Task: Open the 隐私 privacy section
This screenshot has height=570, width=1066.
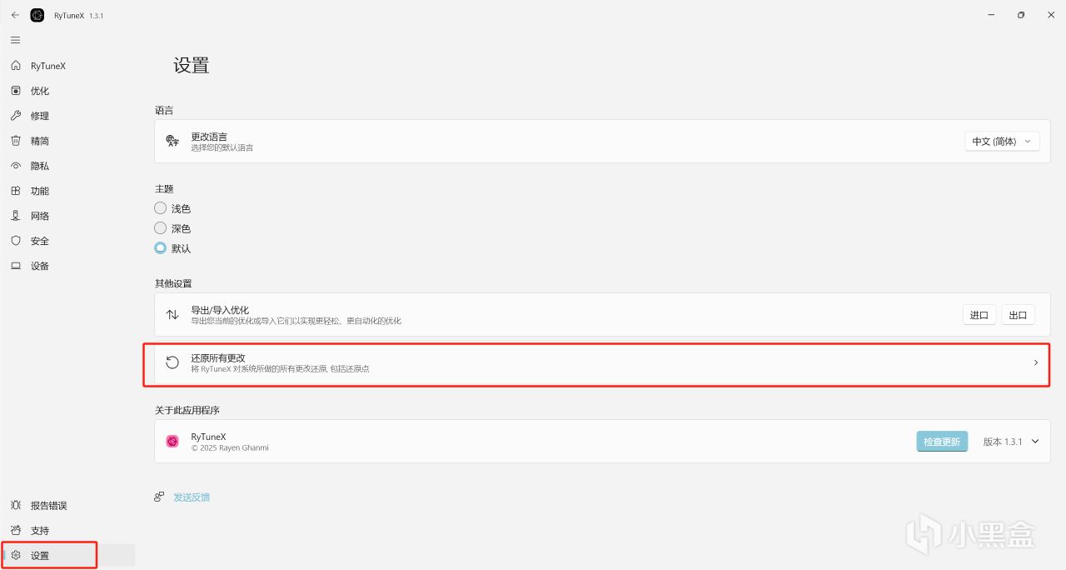Action: click(39, 166)
